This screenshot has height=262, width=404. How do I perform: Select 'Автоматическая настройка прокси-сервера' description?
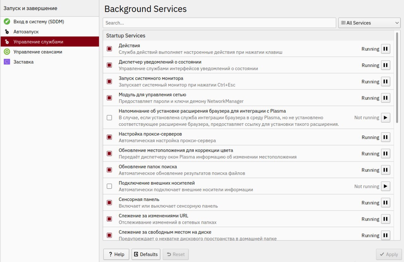[x=167, y=141]
